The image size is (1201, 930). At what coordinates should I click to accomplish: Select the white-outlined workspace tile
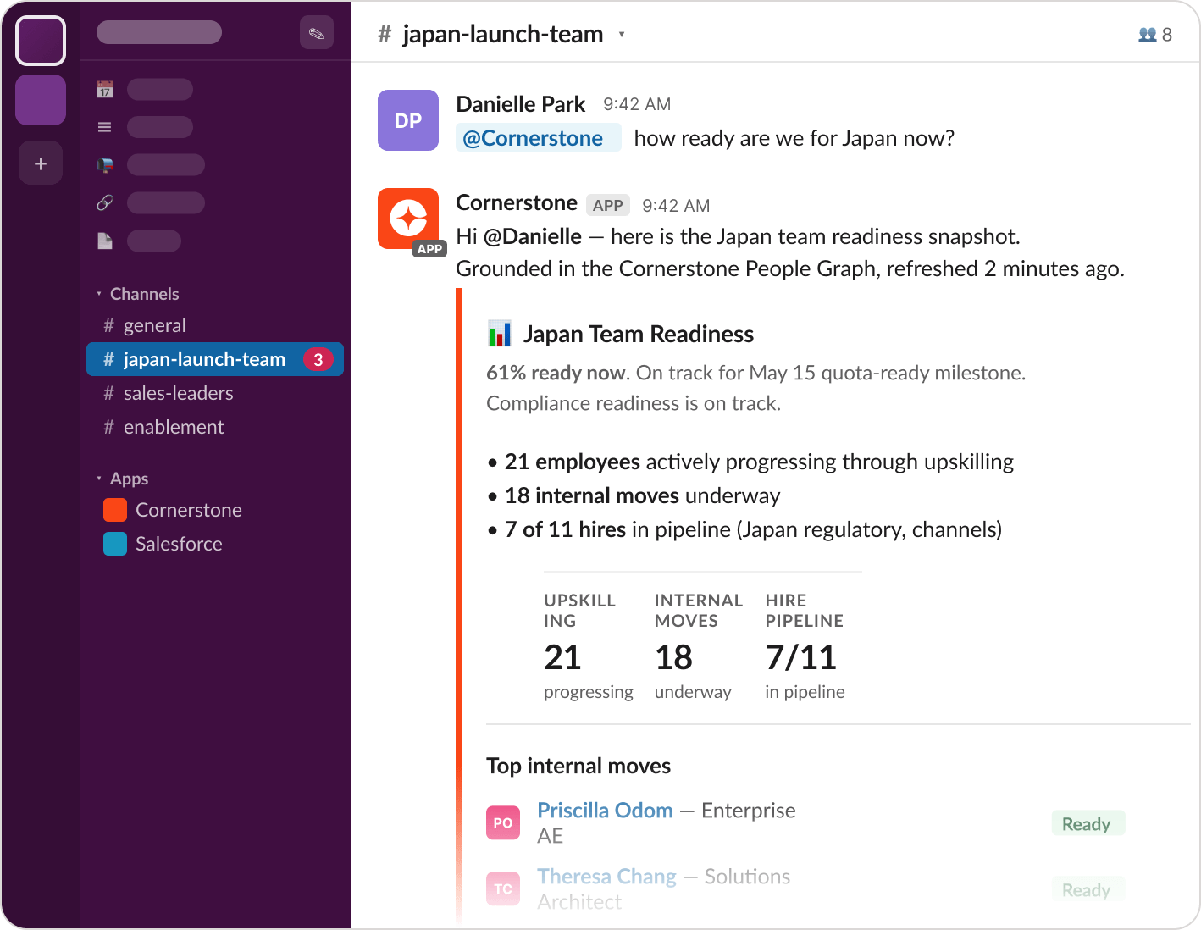pyautogui.click(x=41, y=41)
